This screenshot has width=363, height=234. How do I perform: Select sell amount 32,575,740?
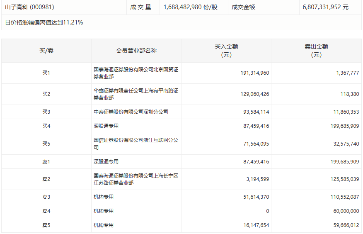[346, 144]
